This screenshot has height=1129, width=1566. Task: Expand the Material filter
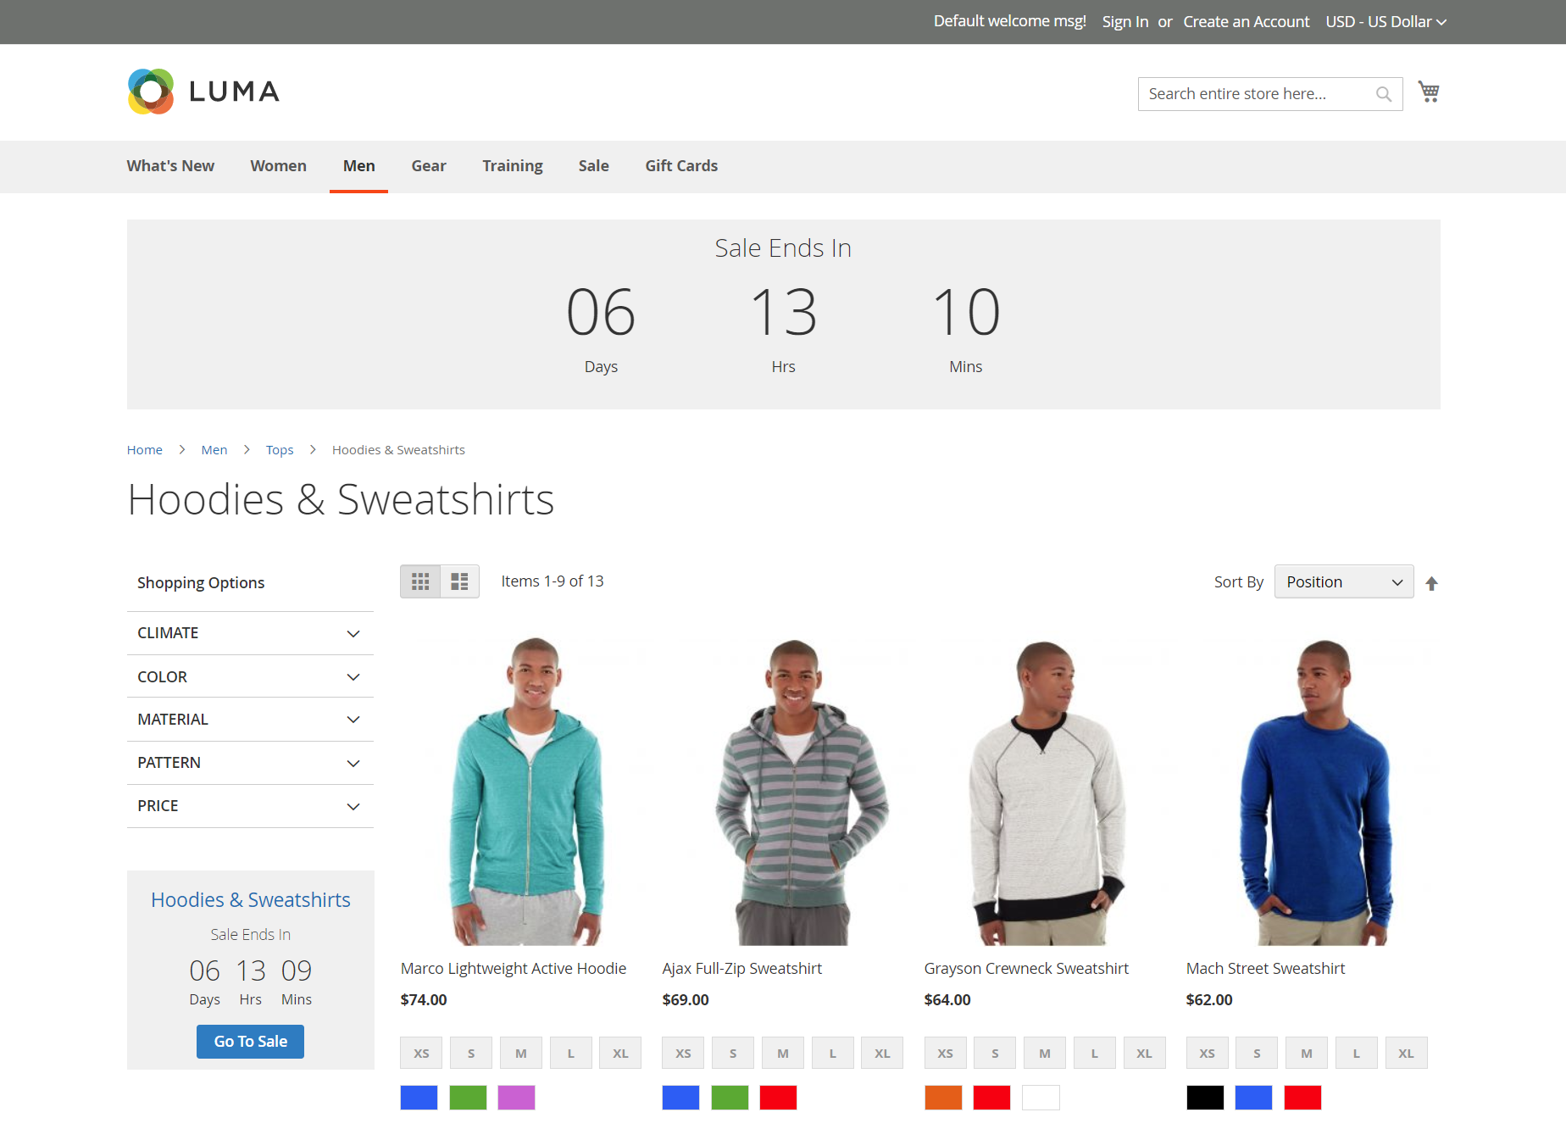point(250,720)
